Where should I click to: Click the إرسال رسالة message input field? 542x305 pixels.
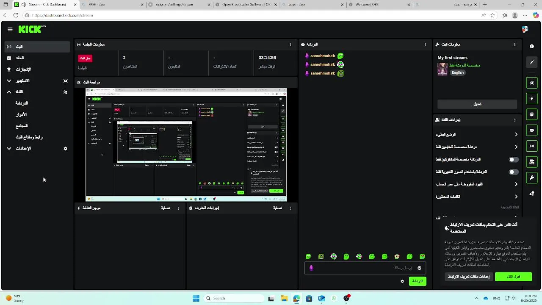click(365, 268)
